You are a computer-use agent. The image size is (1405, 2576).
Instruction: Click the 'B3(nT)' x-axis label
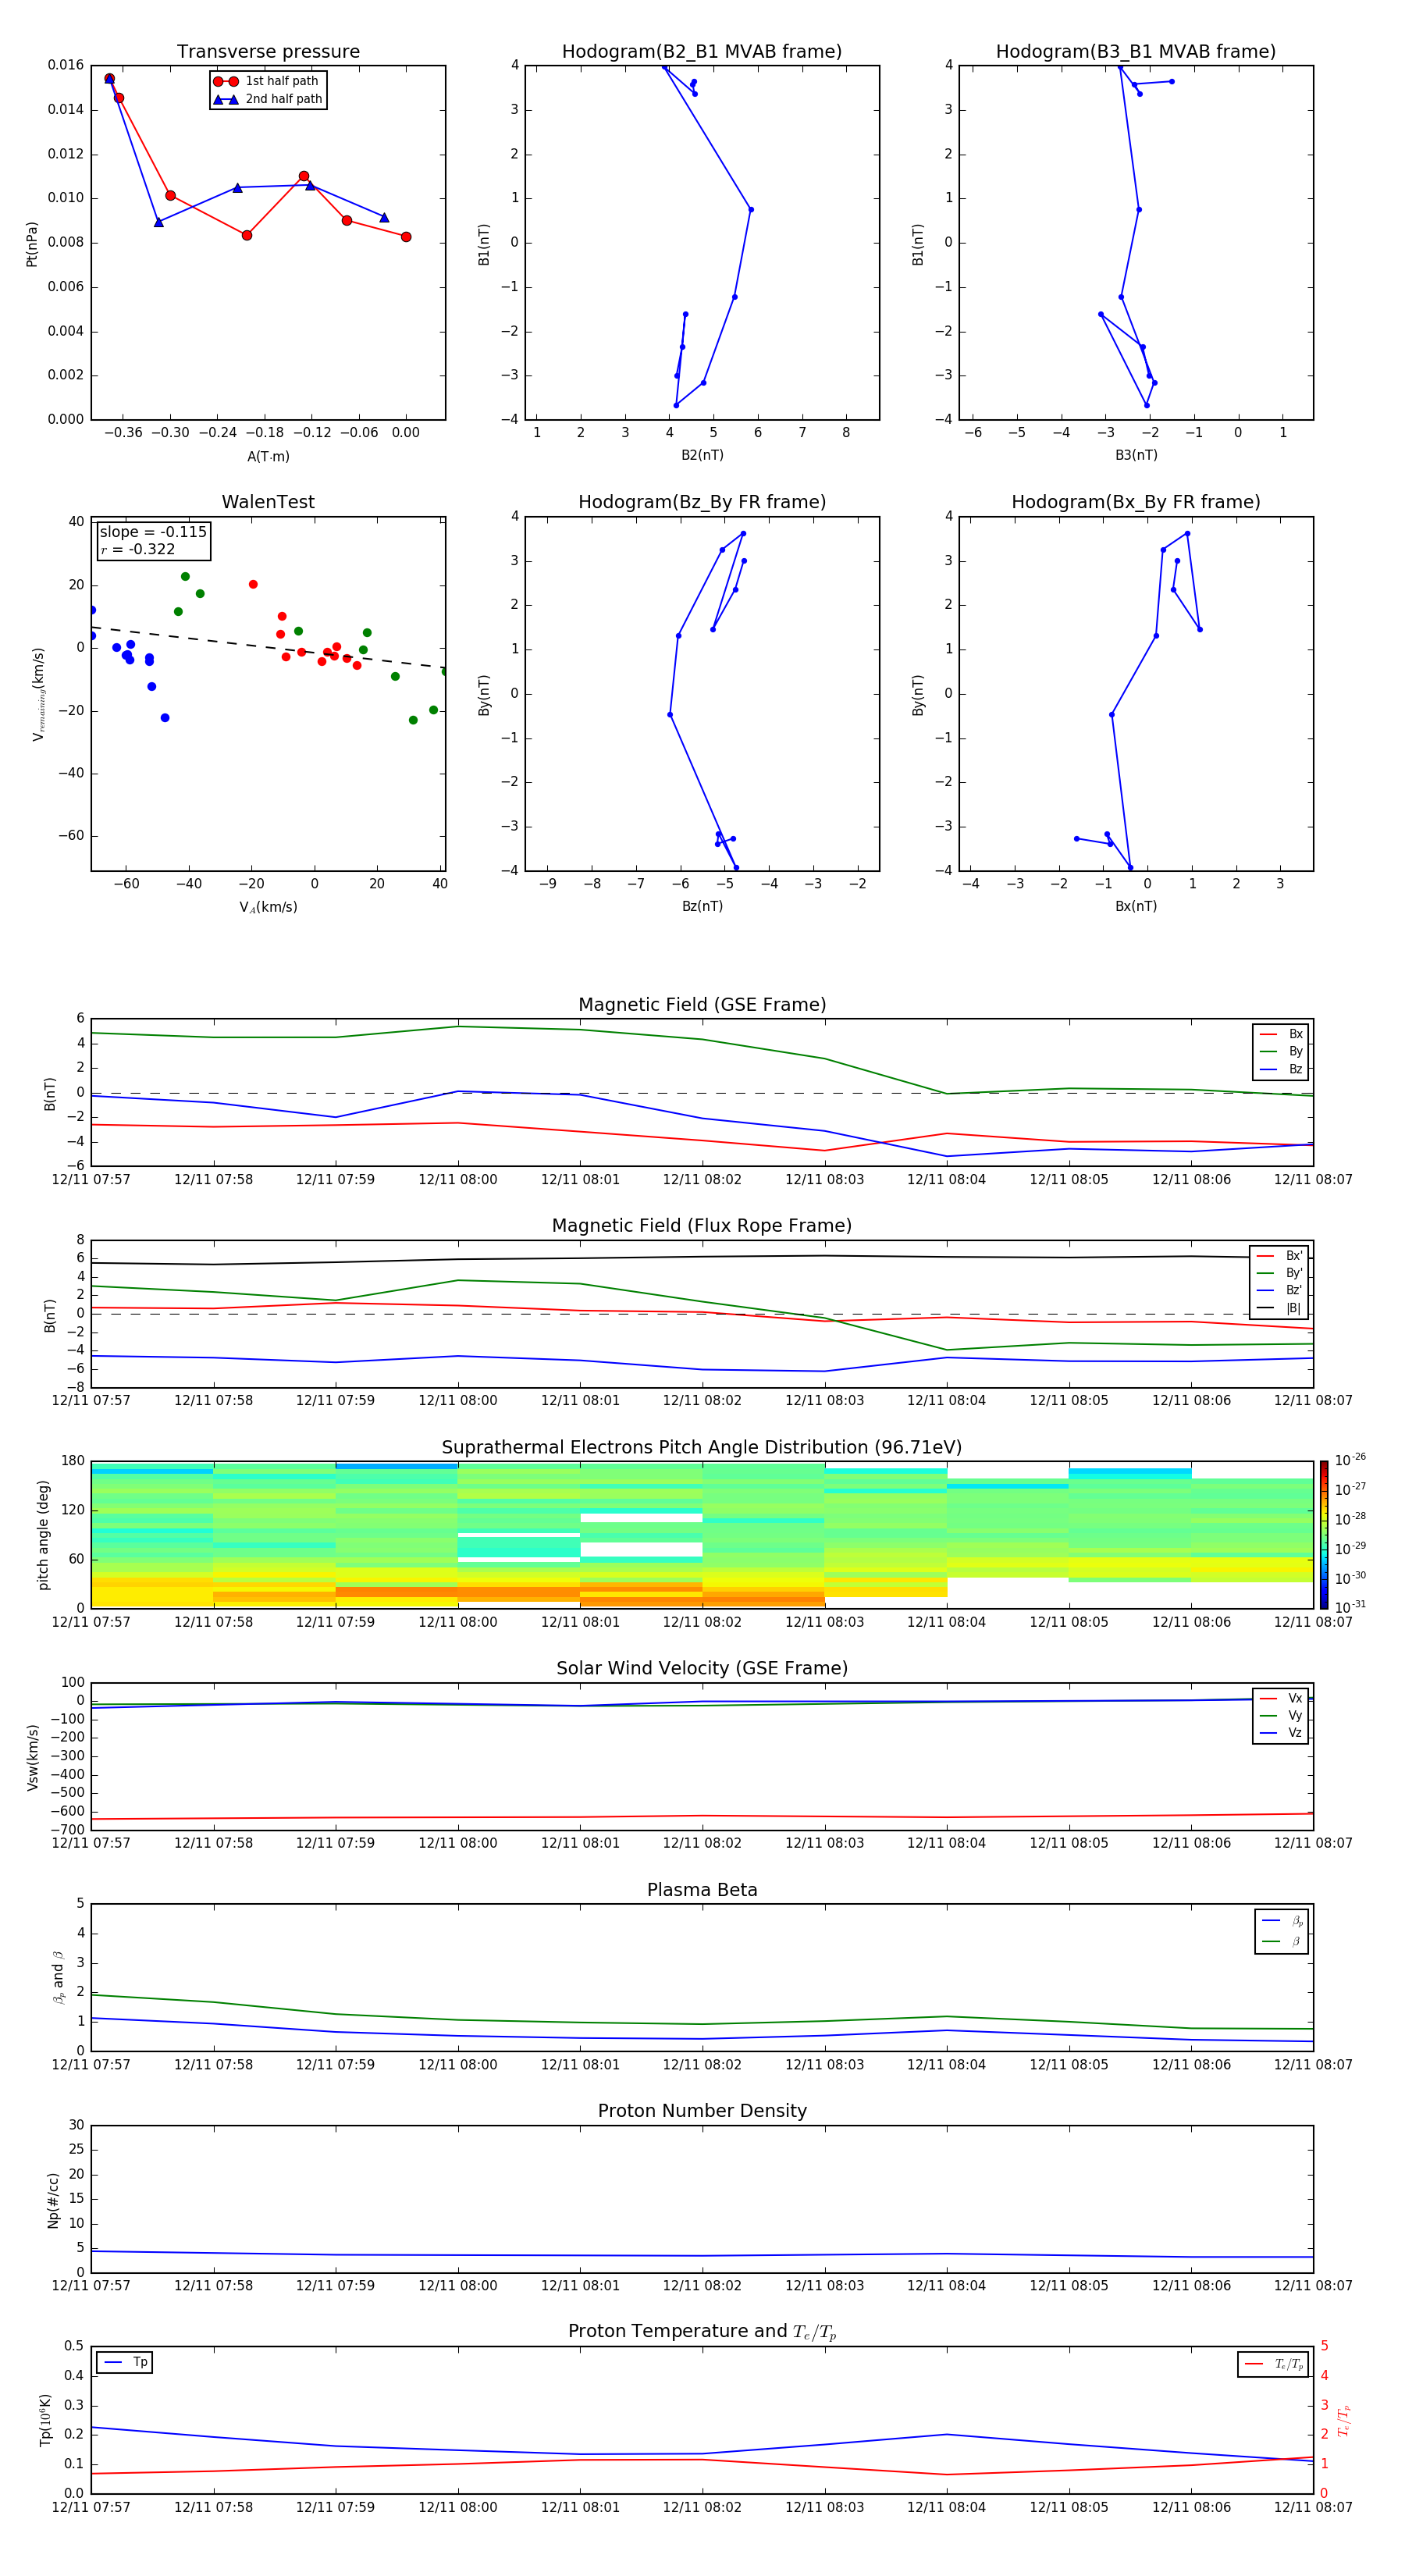[x=1136, y=455]
